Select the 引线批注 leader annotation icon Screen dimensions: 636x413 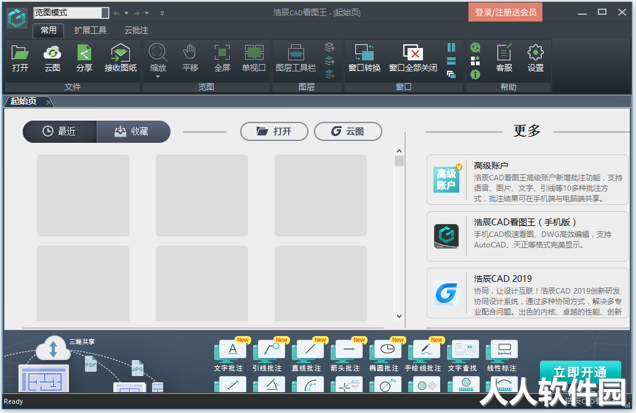coord(268,350)
